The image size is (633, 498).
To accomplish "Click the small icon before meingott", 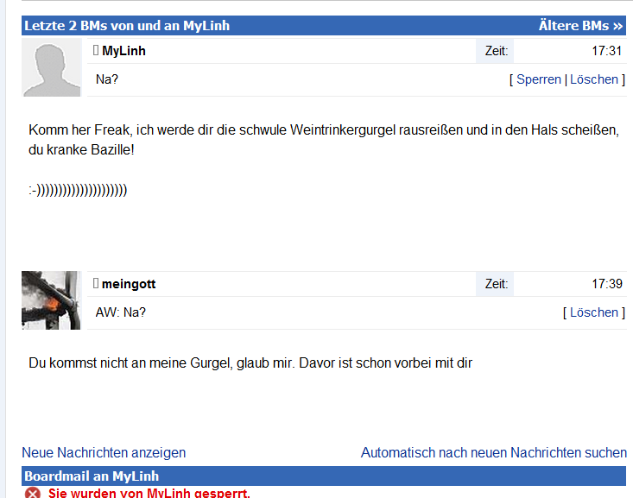I will point(96,283).
